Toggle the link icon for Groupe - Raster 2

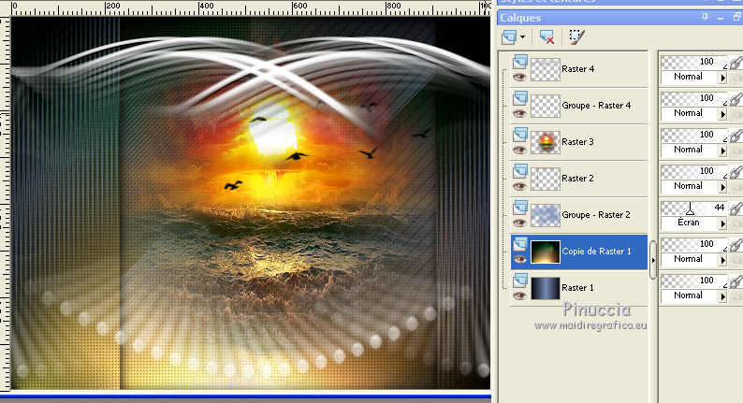pyautogui.click(x=736, y=209)
